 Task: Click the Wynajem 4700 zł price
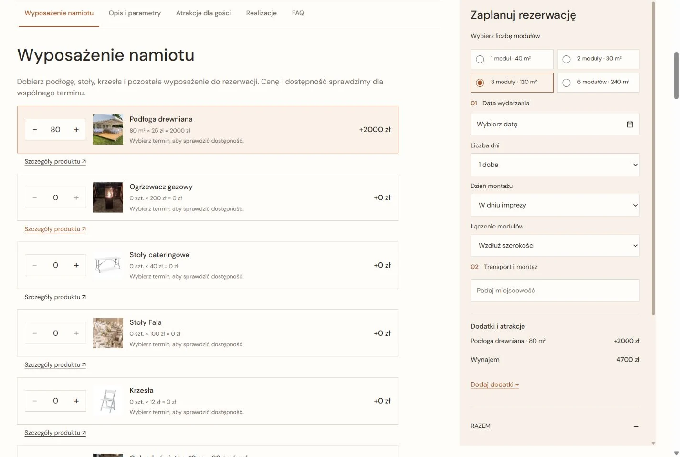(628, 360)
